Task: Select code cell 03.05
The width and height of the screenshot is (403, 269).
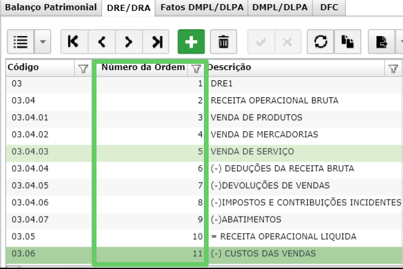Action: 49,236
